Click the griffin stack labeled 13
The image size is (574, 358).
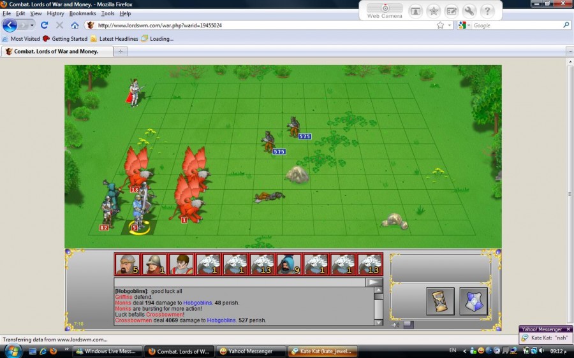pyautogui.click(x=137, y=169)
